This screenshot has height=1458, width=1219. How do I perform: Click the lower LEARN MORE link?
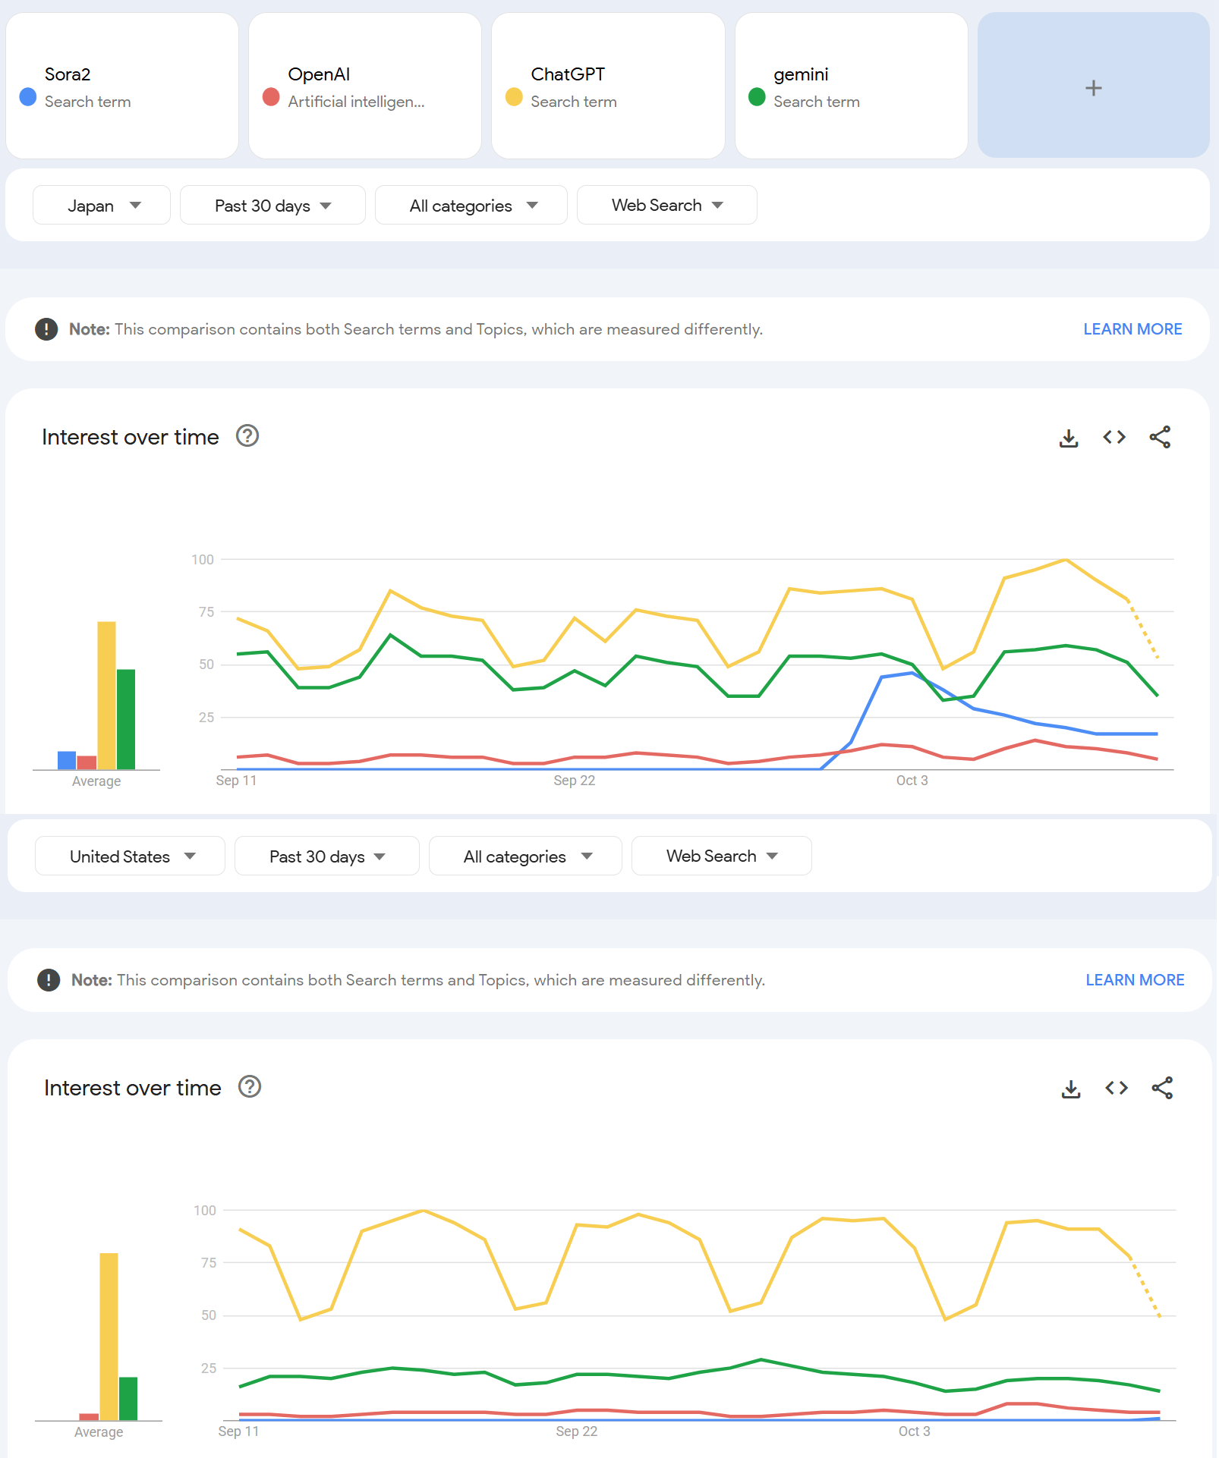tap(1135, 980)
